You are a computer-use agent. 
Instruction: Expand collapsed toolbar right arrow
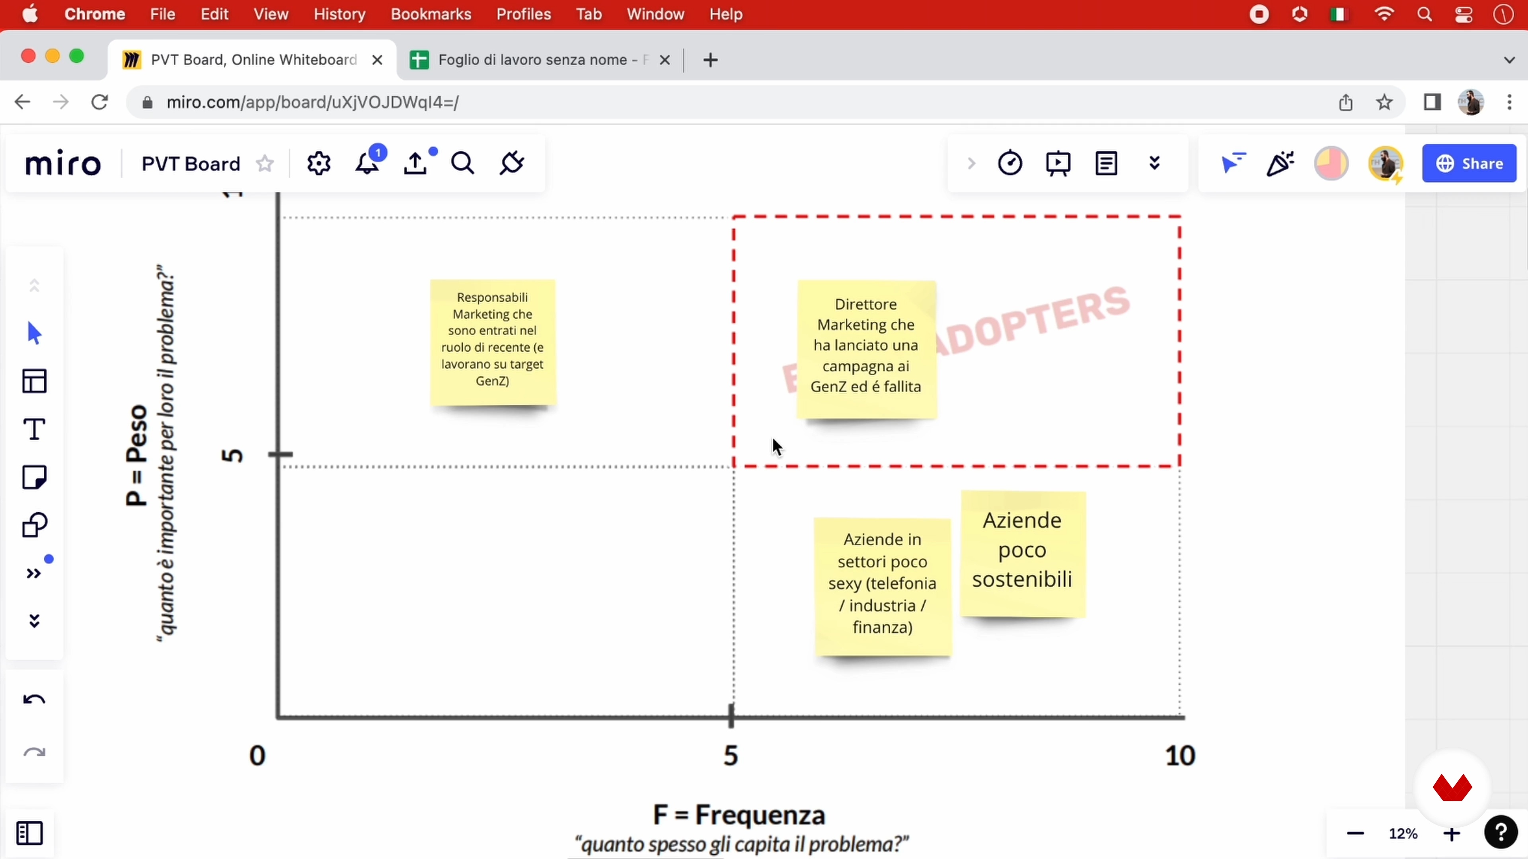click(971, 163)
